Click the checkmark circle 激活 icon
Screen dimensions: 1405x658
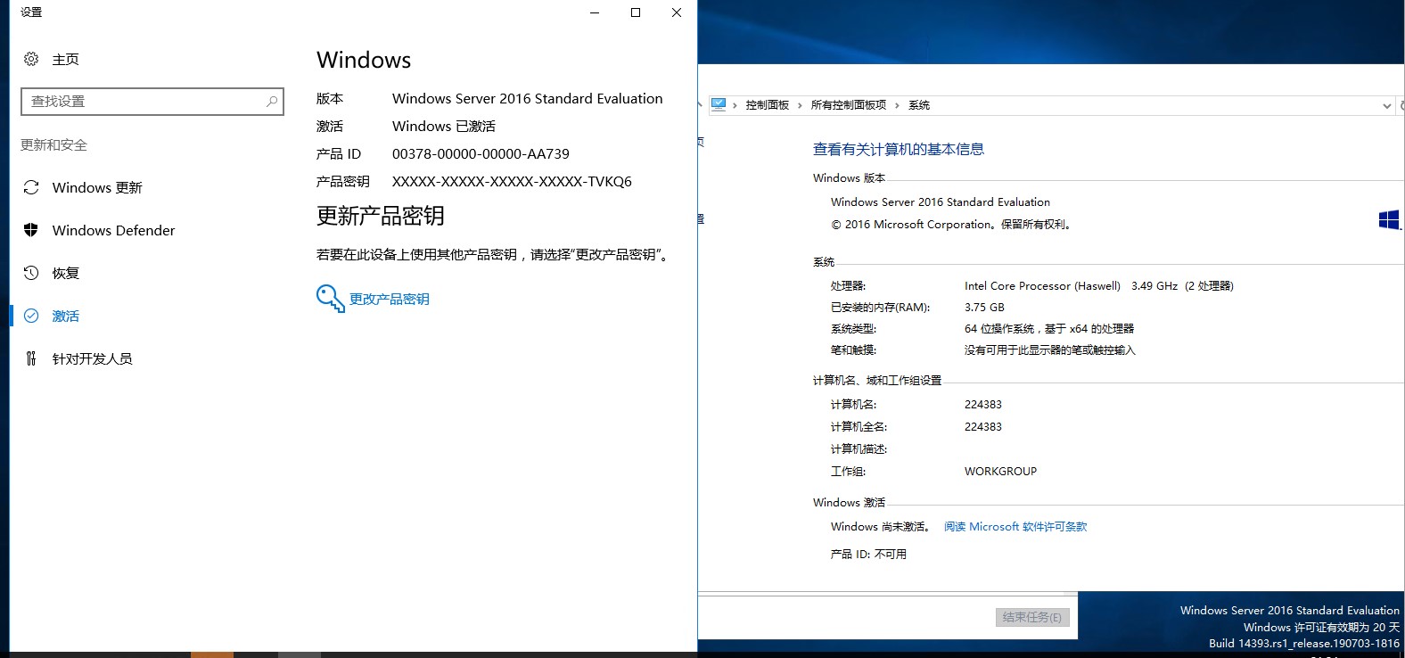point(31,316)
